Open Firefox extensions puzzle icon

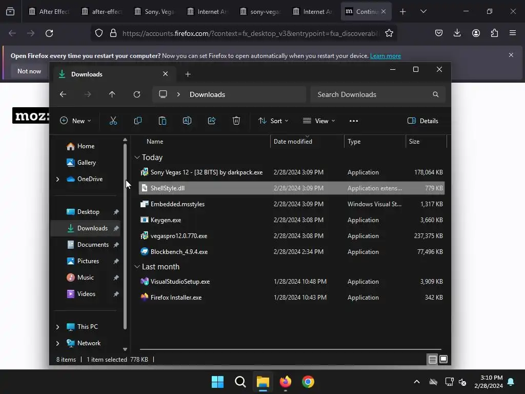click(x=494, y=33)
